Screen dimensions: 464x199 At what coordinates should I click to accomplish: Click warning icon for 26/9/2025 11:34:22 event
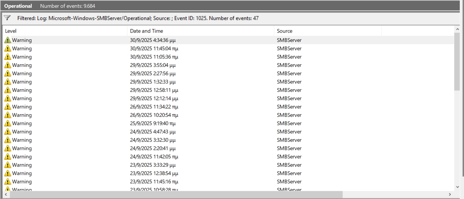click(8, 107)
